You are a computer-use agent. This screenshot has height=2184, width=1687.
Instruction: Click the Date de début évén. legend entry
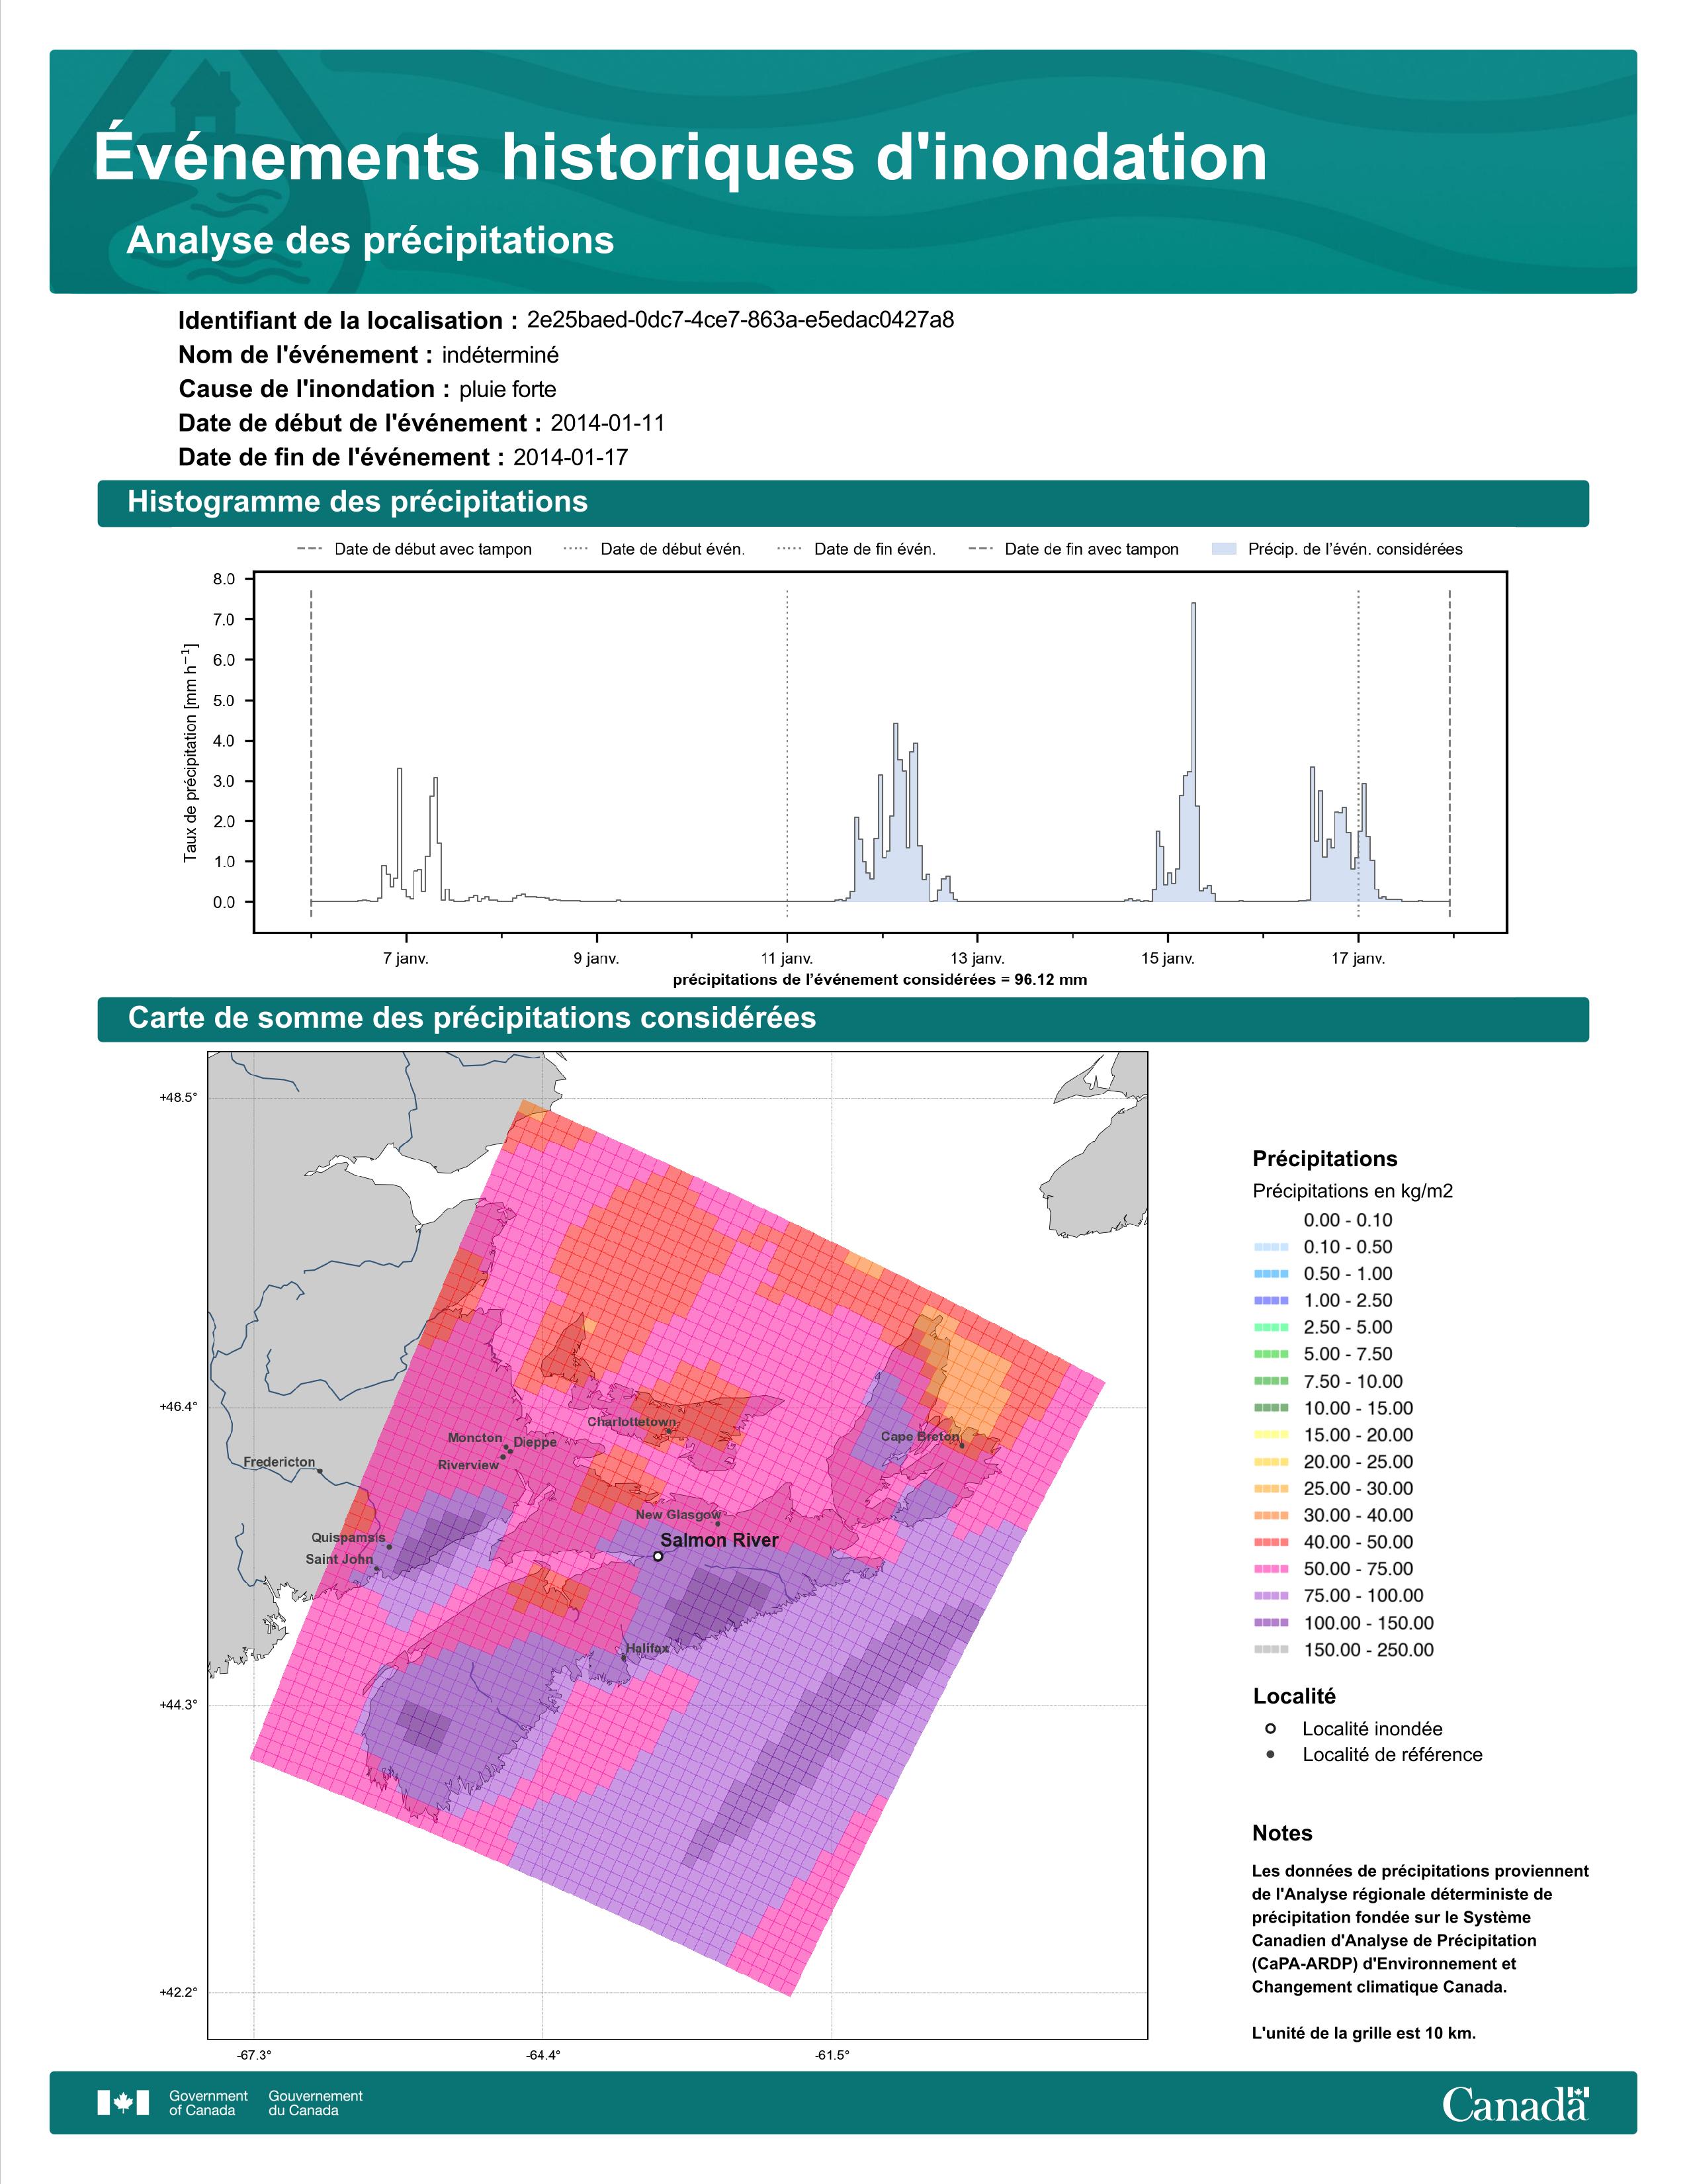point(654,549)
